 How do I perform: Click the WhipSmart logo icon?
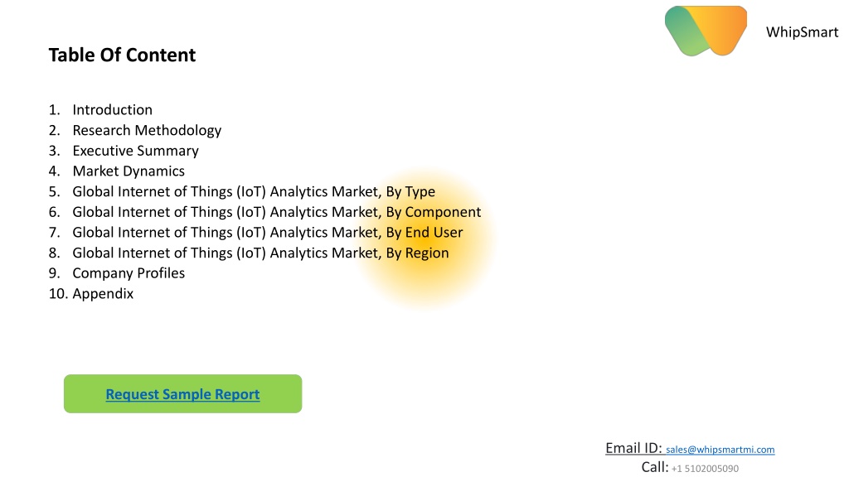click(x=706, y=31)
